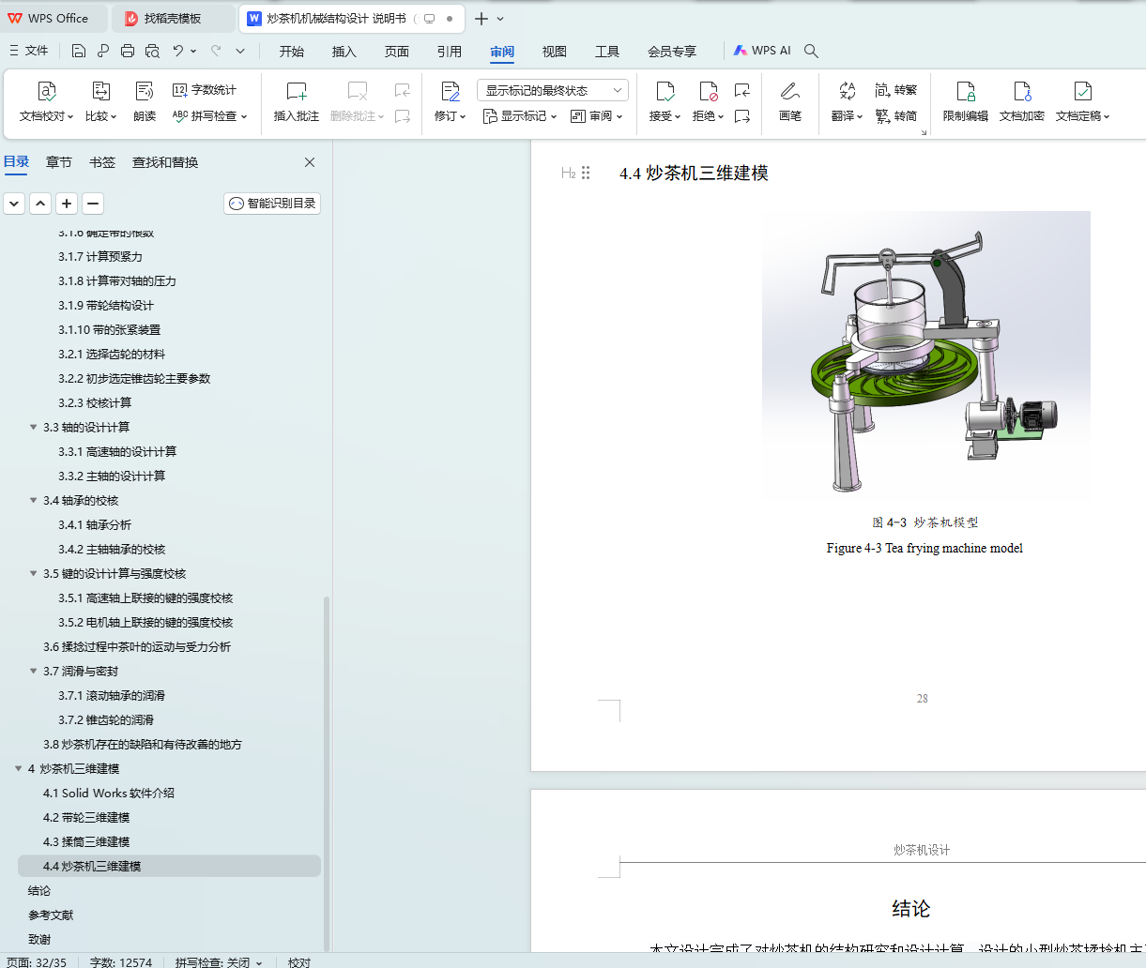This screenshot has width=1146, height=968.
Task: Click Document Finalize (文档定稿) icon
Action: 1082,91
